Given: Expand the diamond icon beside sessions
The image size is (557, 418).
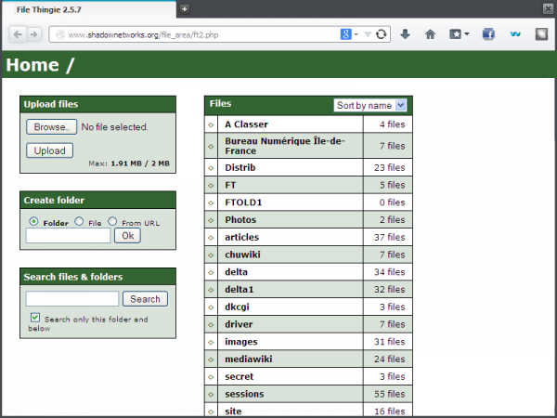Looking at the screenshot, I should (x=211, y=394).
